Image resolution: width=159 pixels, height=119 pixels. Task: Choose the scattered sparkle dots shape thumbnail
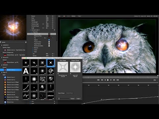tap(42, 96)
